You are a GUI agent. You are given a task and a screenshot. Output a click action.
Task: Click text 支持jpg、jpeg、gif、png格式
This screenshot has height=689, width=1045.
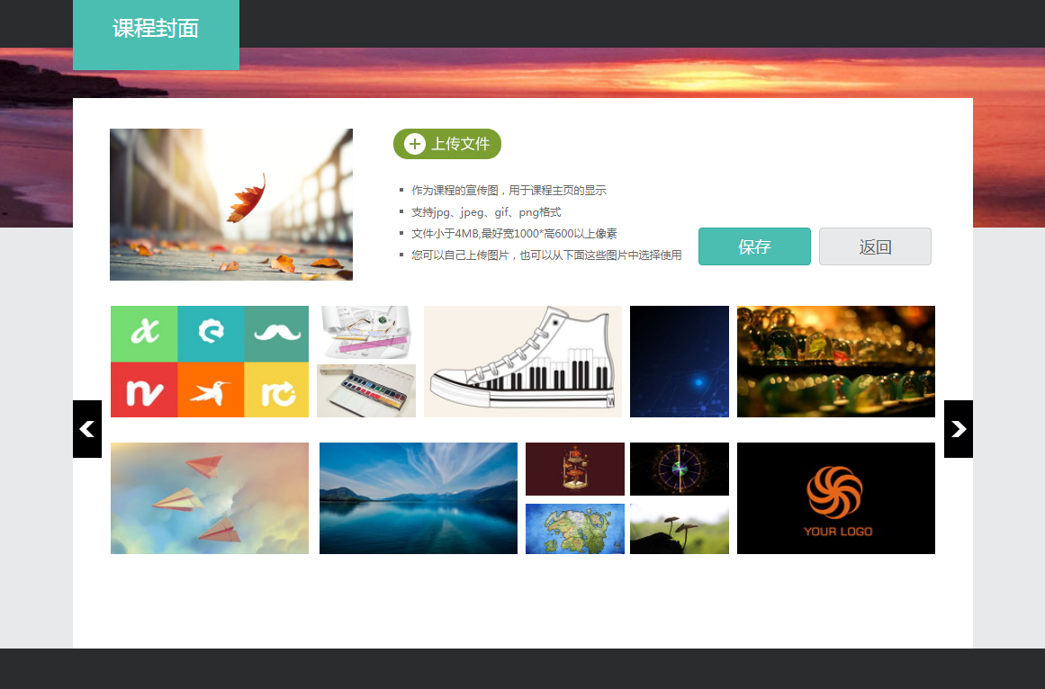click(486, 212)
